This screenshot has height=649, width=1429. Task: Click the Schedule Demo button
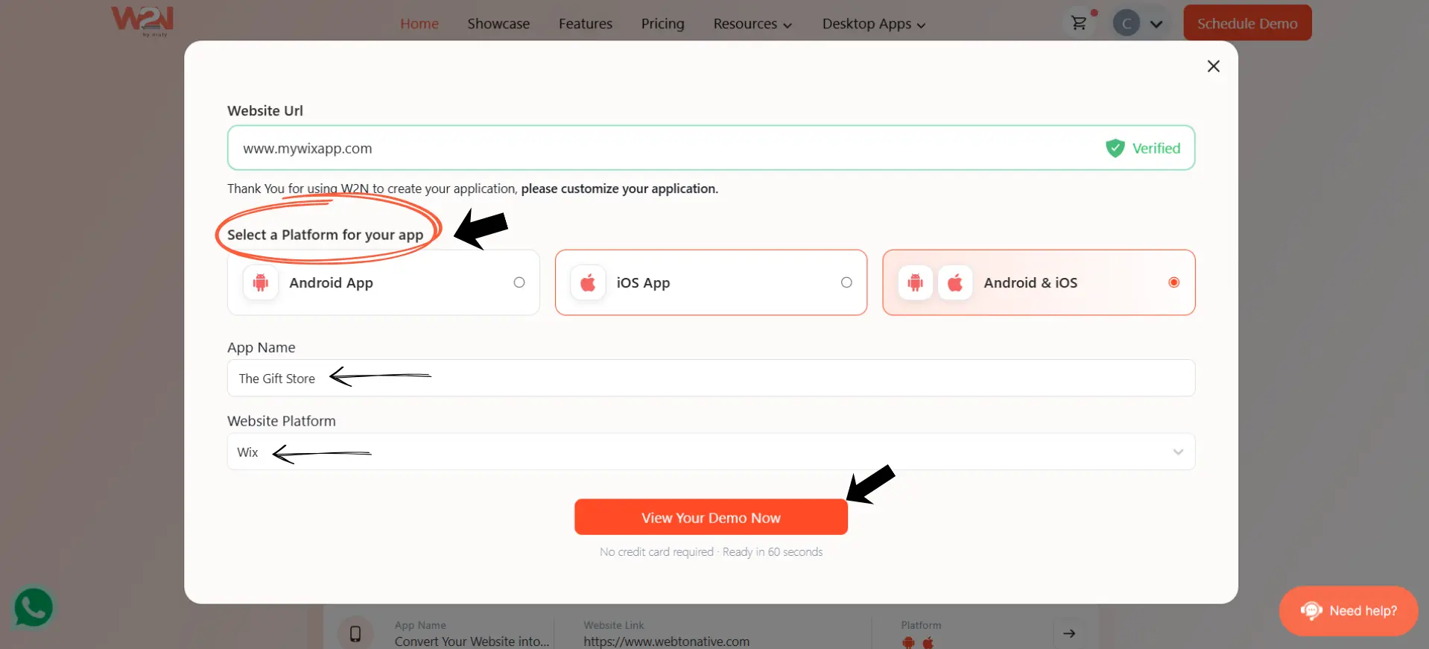tap(1247, 23)
